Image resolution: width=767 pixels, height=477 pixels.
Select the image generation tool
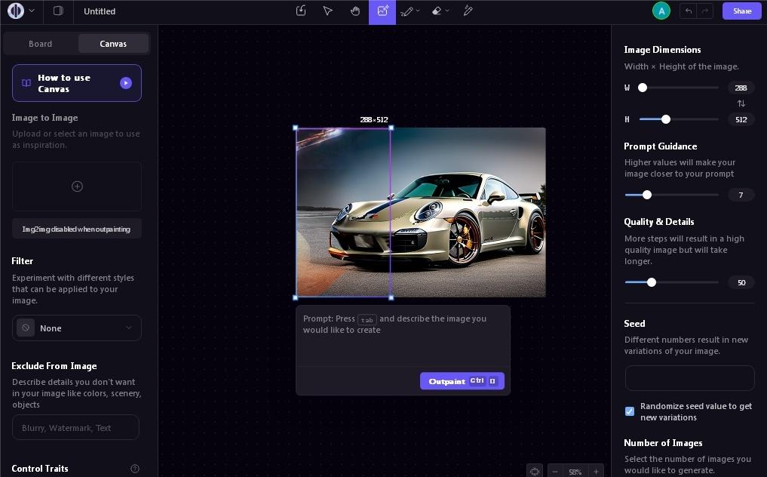[x=382, y=11]
